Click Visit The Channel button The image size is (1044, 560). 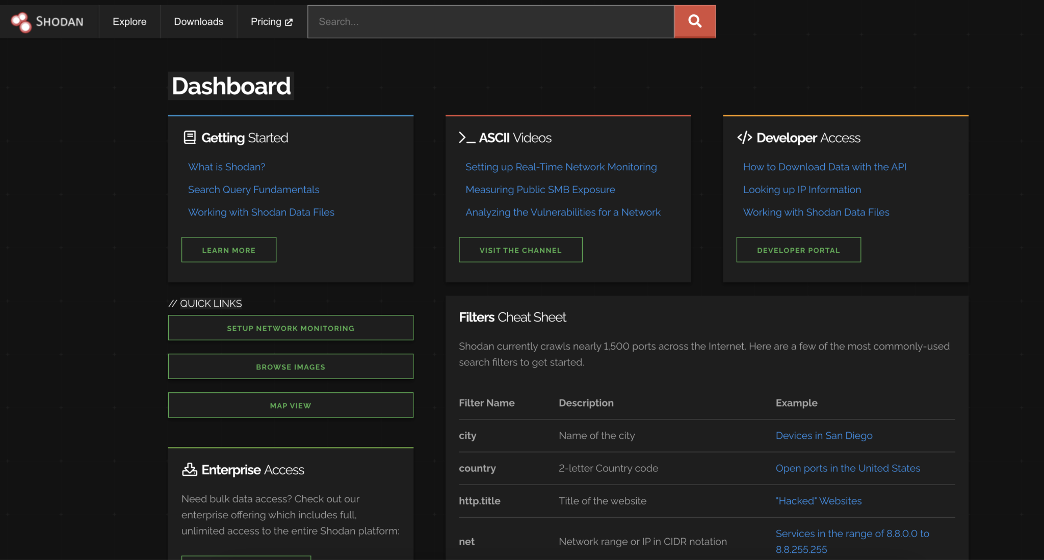520,250
